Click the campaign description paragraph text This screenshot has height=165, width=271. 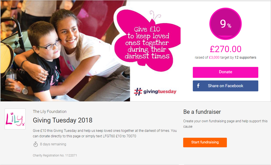point(105,133)
